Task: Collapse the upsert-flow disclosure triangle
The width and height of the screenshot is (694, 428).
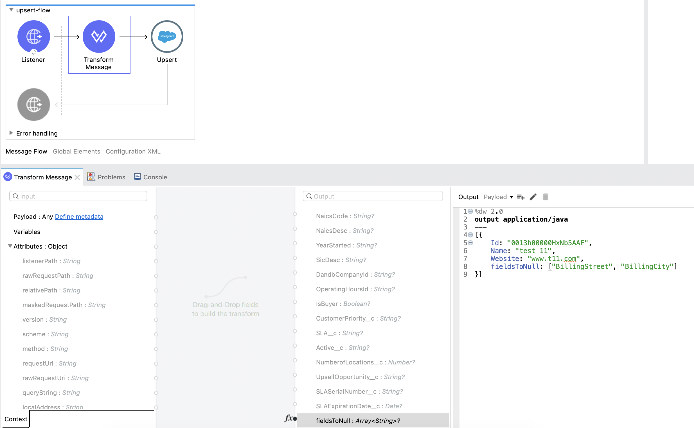Action: (11, 9)
